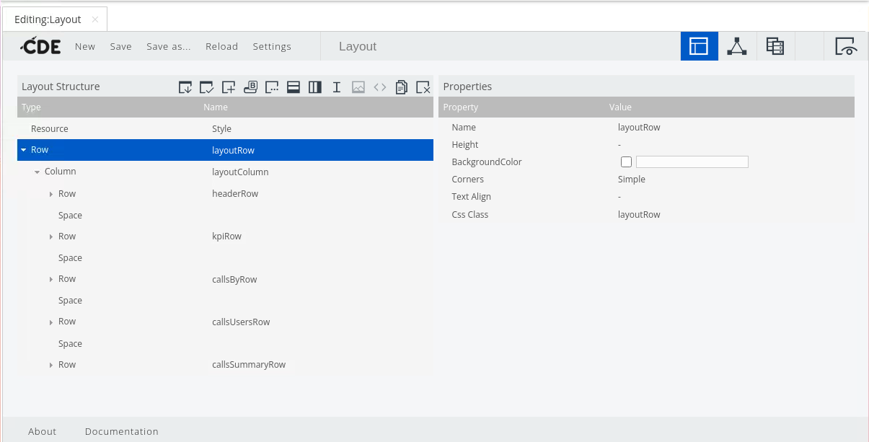Enable the BackgroundColor checkbox
Image resolution: width=869 pixels, height=442 pixels.
pos(626,162)
